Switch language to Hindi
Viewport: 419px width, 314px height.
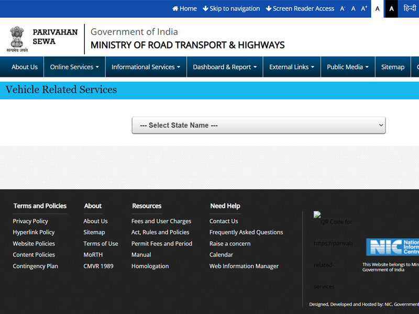coord(410,8)
